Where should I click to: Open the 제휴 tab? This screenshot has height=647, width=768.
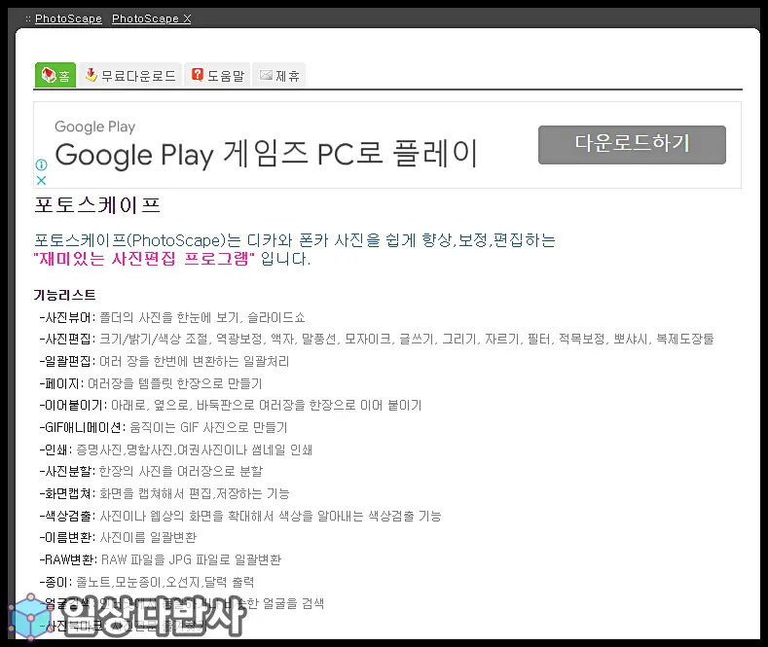279,75
